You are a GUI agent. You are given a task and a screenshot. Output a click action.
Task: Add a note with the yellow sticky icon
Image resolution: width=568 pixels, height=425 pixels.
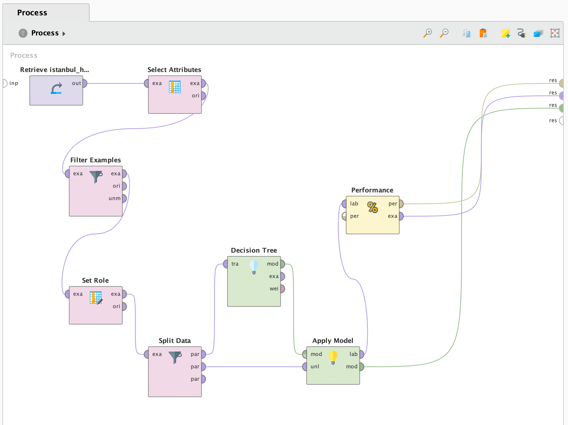[505, 33]
